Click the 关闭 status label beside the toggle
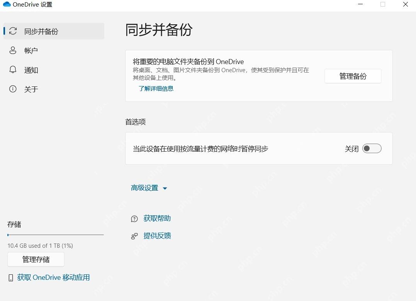 [x=351, y=149]
